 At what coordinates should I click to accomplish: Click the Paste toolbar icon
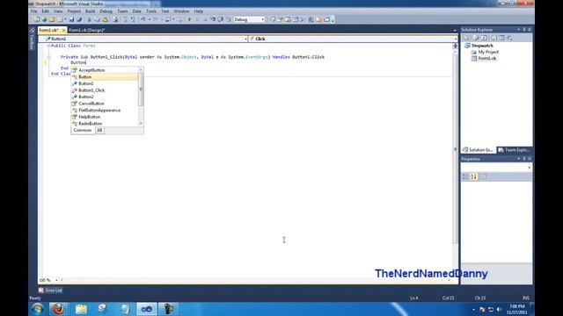pyautogui.click(x=105, y=19)
